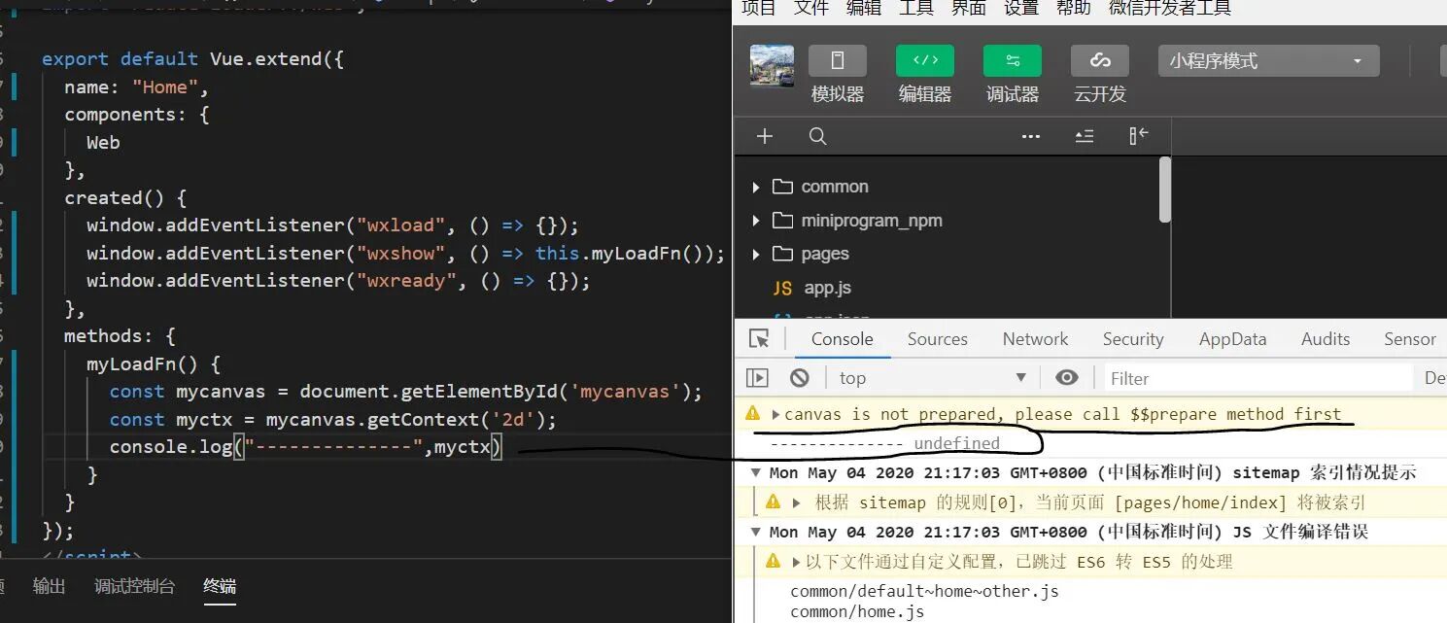Click the file tree vertical scrollbar
1447x623 pixels.
click(1165, 190)
